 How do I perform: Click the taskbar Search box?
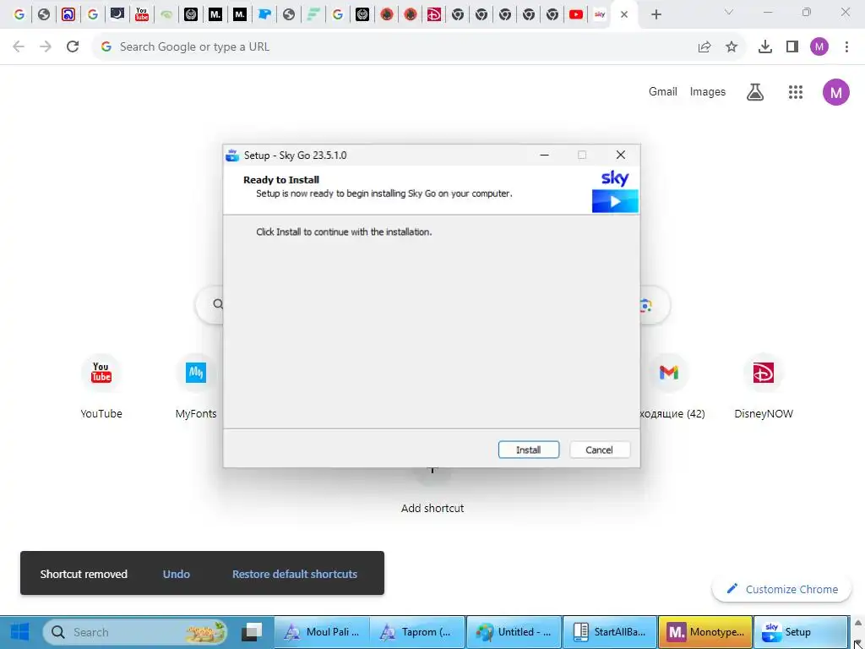(136, 632)
